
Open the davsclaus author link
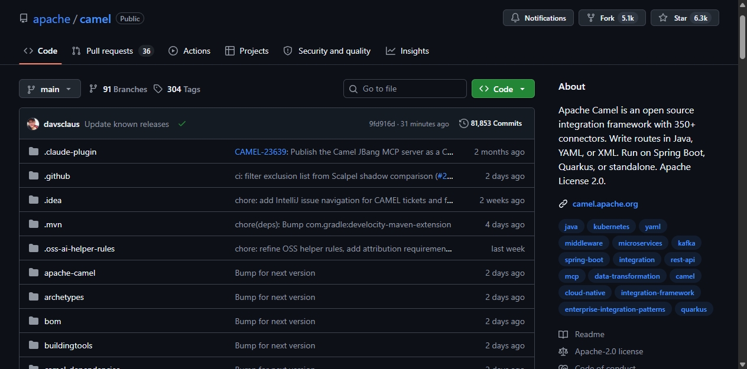click(61, 124)
